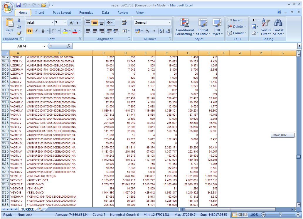Toggle Wrap Text
The image size is (303, 219).
(124, 23)
